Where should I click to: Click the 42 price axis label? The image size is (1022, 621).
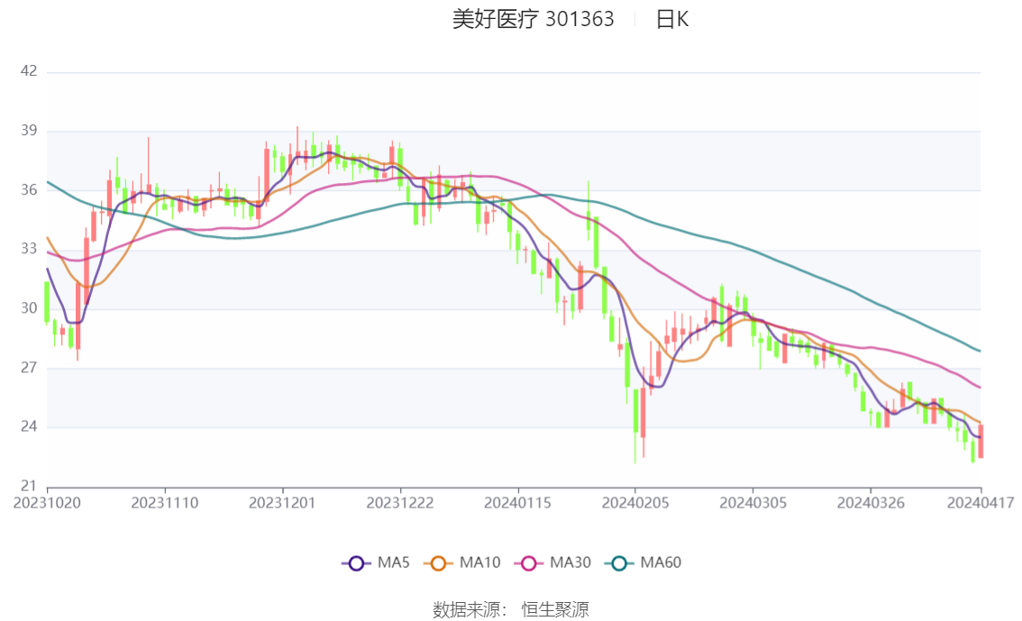[x=29, y=71]
